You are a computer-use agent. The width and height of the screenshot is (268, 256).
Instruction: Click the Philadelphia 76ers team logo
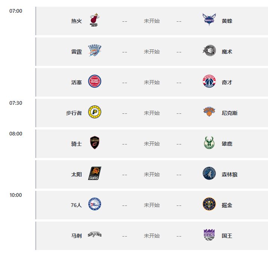pos(95,205)
